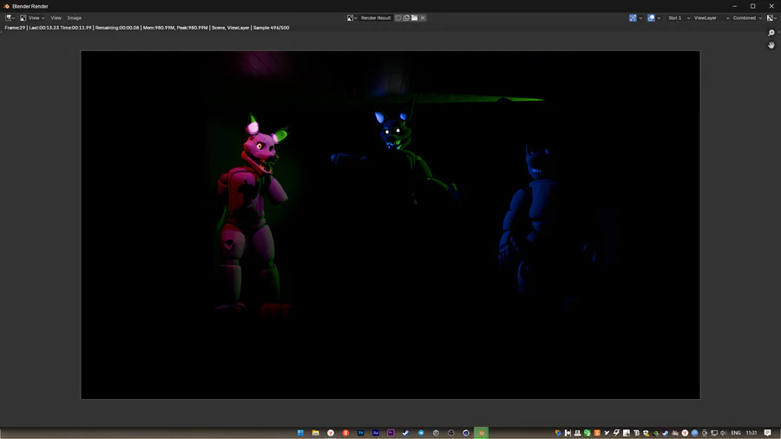The height and width of the screenshot is (439, 781).
Task: Click the active Blender taskbar icon
Action: [481, 433]
